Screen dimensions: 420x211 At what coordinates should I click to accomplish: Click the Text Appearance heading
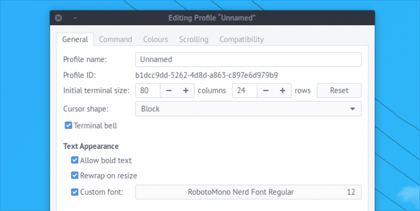[91, 147]
